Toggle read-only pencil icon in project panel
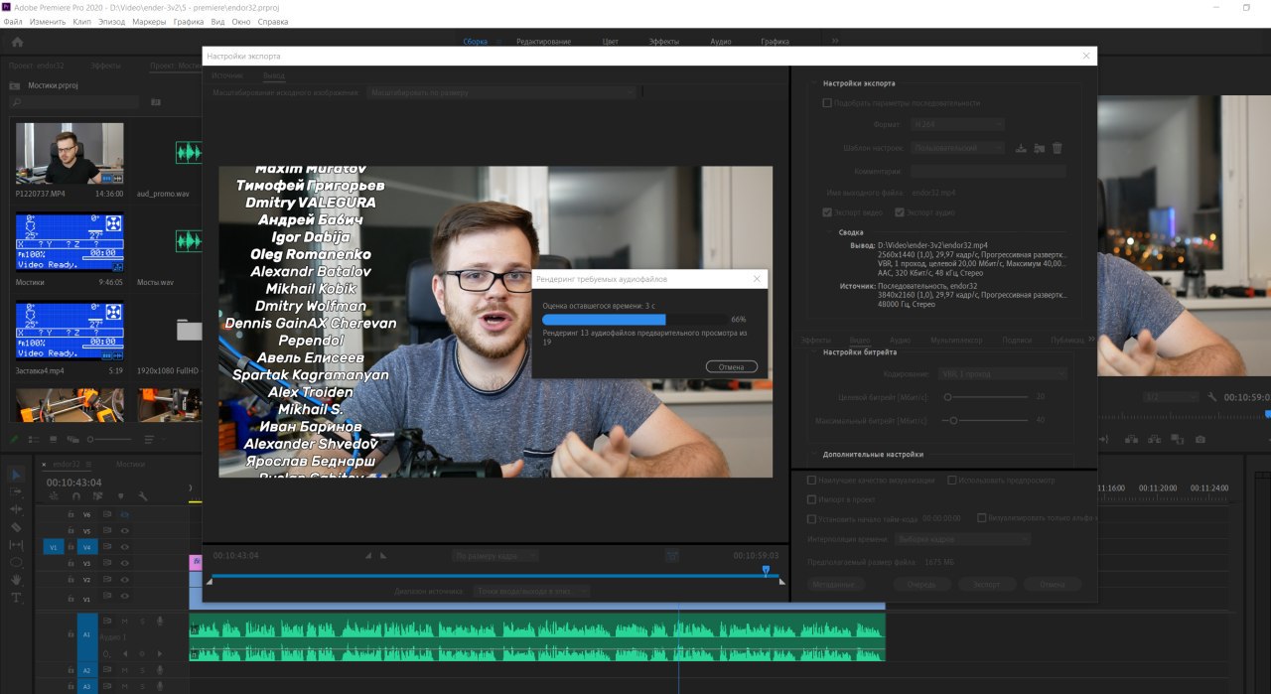Screen dimensions: 1271x694 pos(15,439)
